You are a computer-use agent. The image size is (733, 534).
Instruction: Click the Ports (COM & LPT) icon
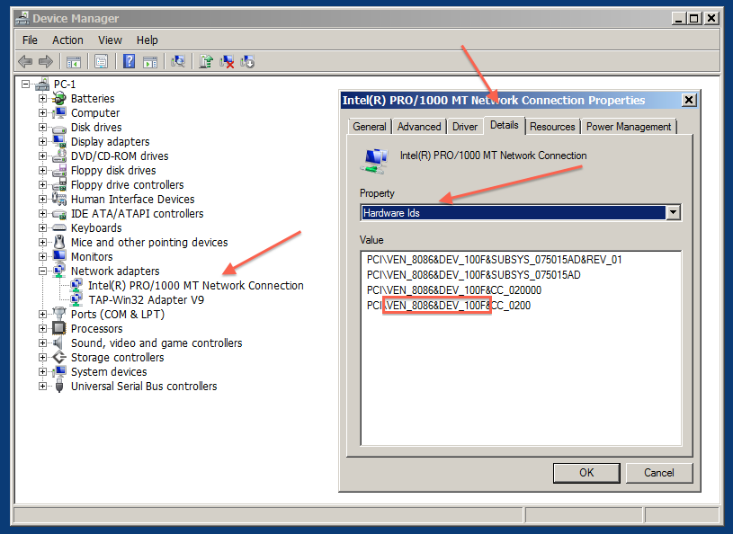click(58, 314)
